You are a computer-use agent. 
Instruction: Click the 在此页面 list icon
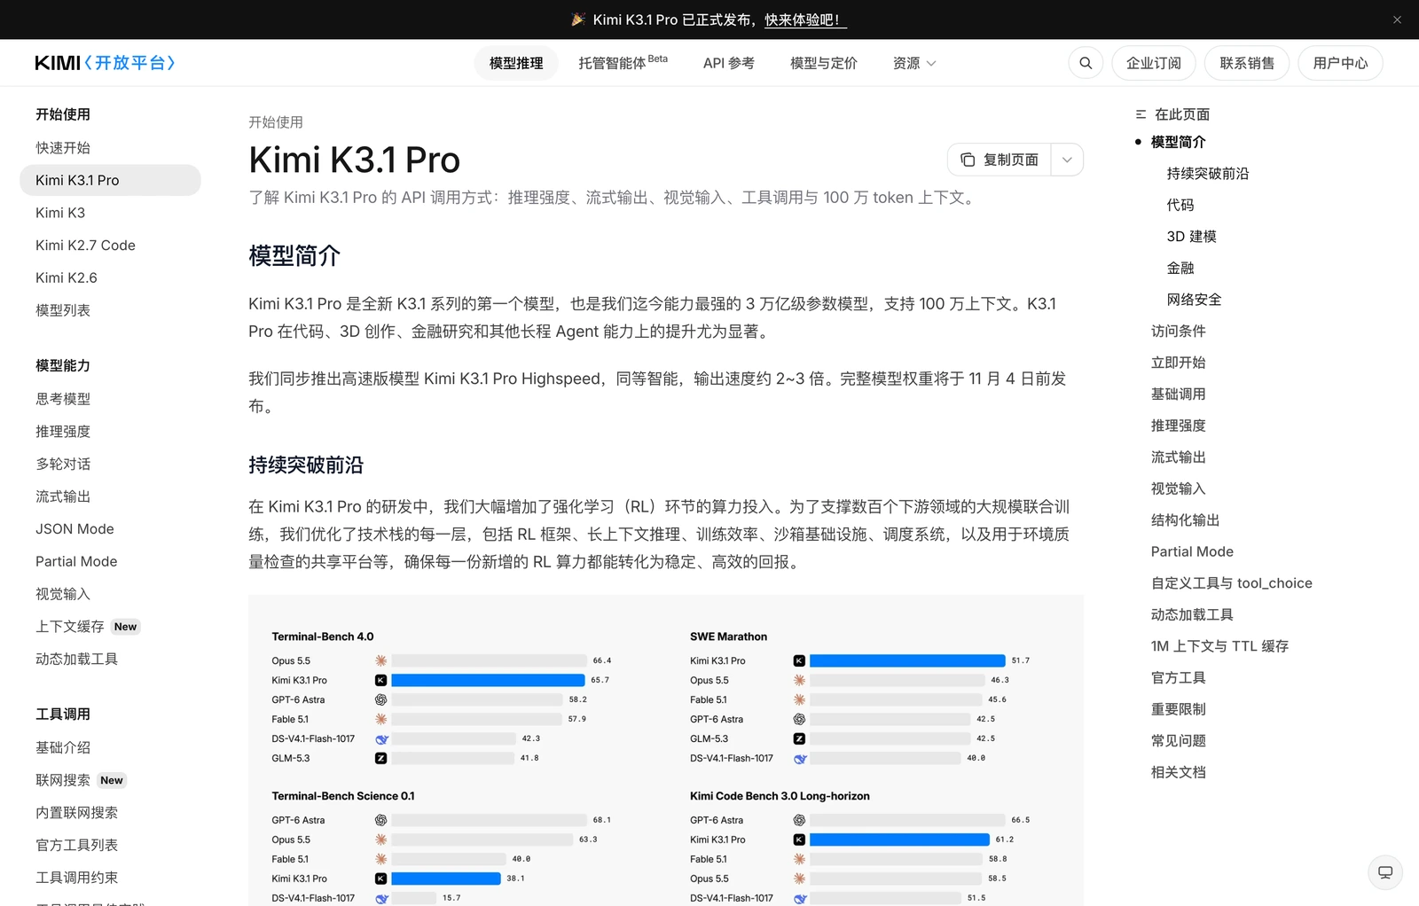tap(1141, 114)
